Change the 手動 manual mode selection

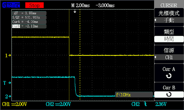pos(169,20)
